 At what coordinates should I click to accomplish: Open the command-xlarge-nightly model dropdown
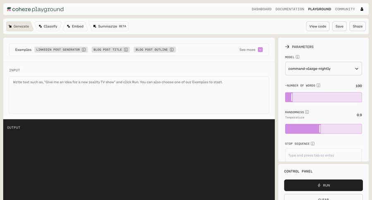click(x=323, y=69)
